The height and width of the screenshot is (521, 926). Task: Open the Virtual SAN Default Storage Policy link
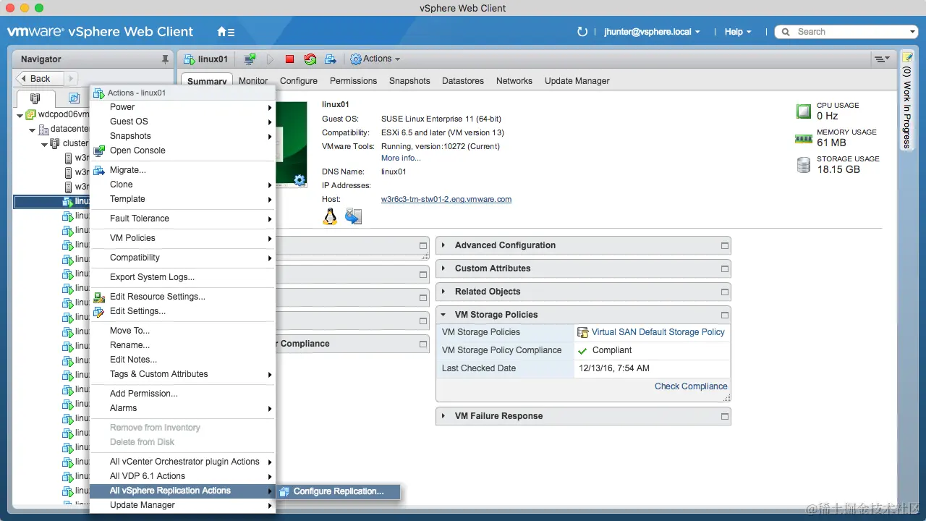[x=659, y=332]
